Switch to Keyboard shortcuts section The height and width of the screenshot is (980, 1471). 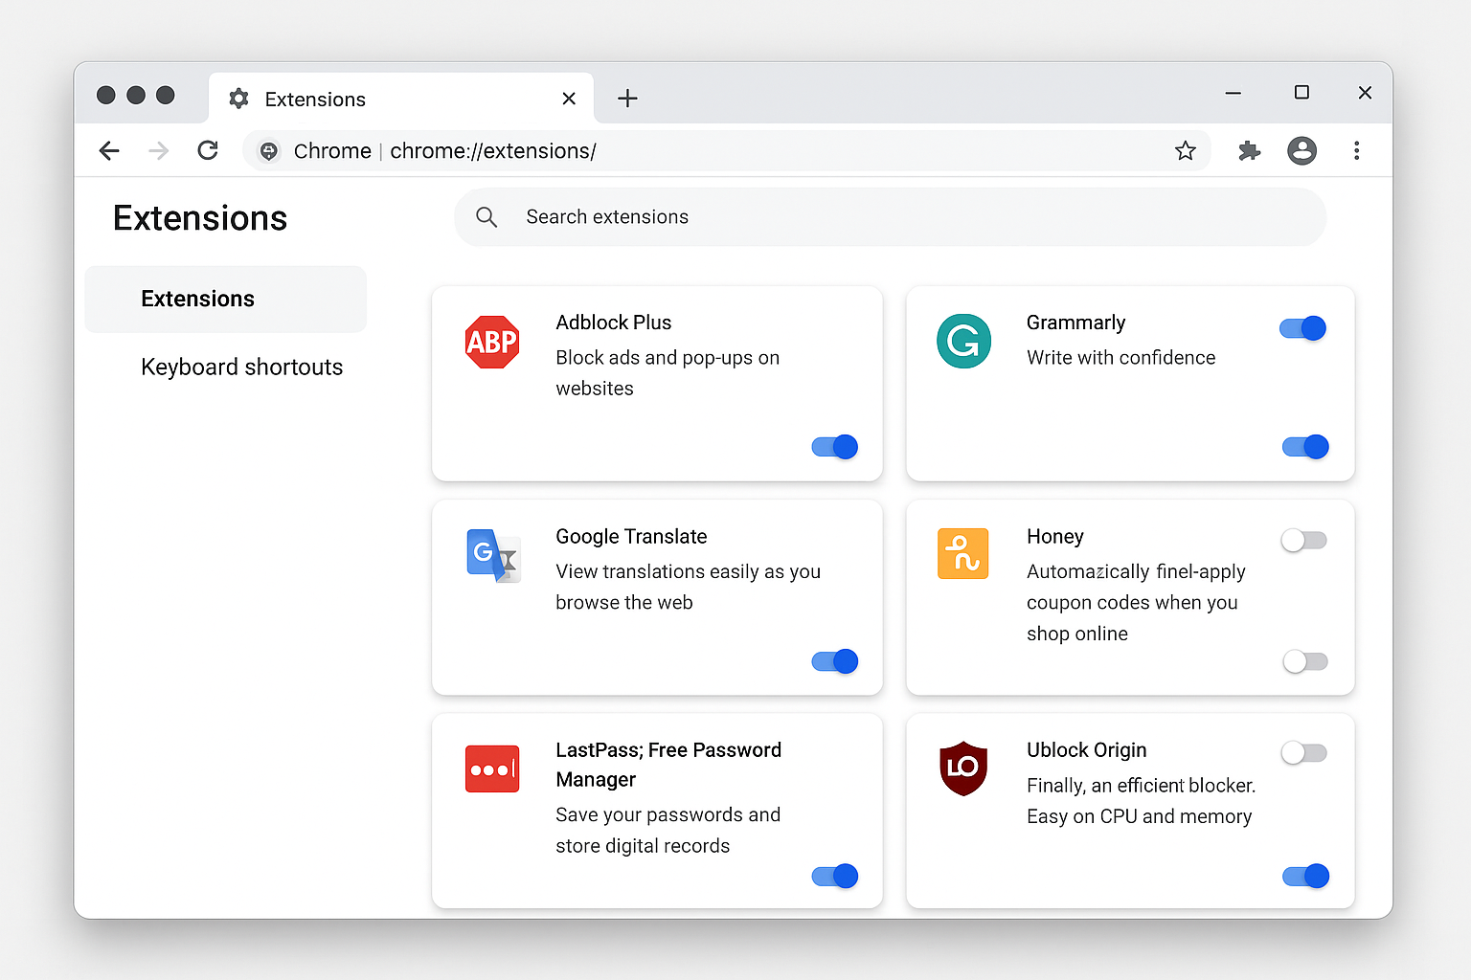(x=241, y=367)
